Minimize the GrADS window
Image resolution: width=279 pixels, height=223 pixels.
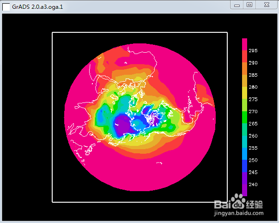pos(237,5)
